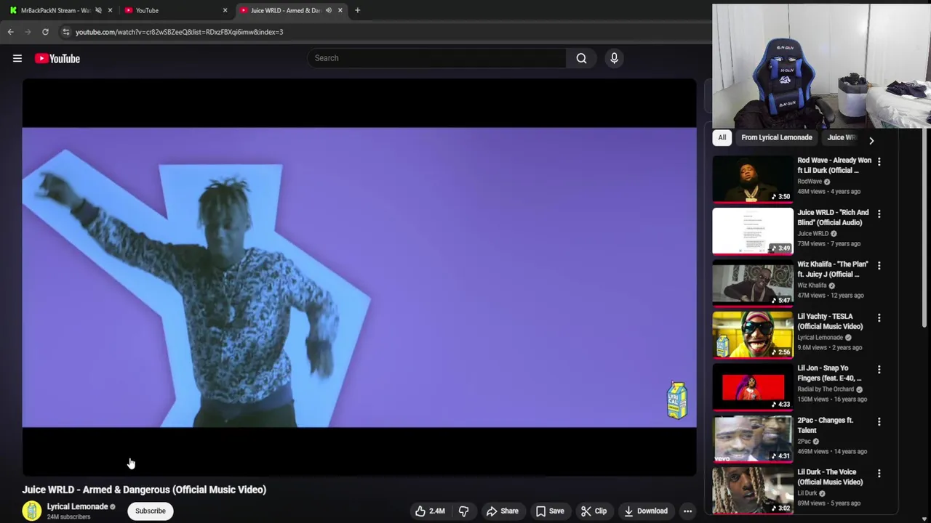The width and height of the screenshot is (931, 523).
Task: Close the YouTube tab
Action: (x=225, y=10)
